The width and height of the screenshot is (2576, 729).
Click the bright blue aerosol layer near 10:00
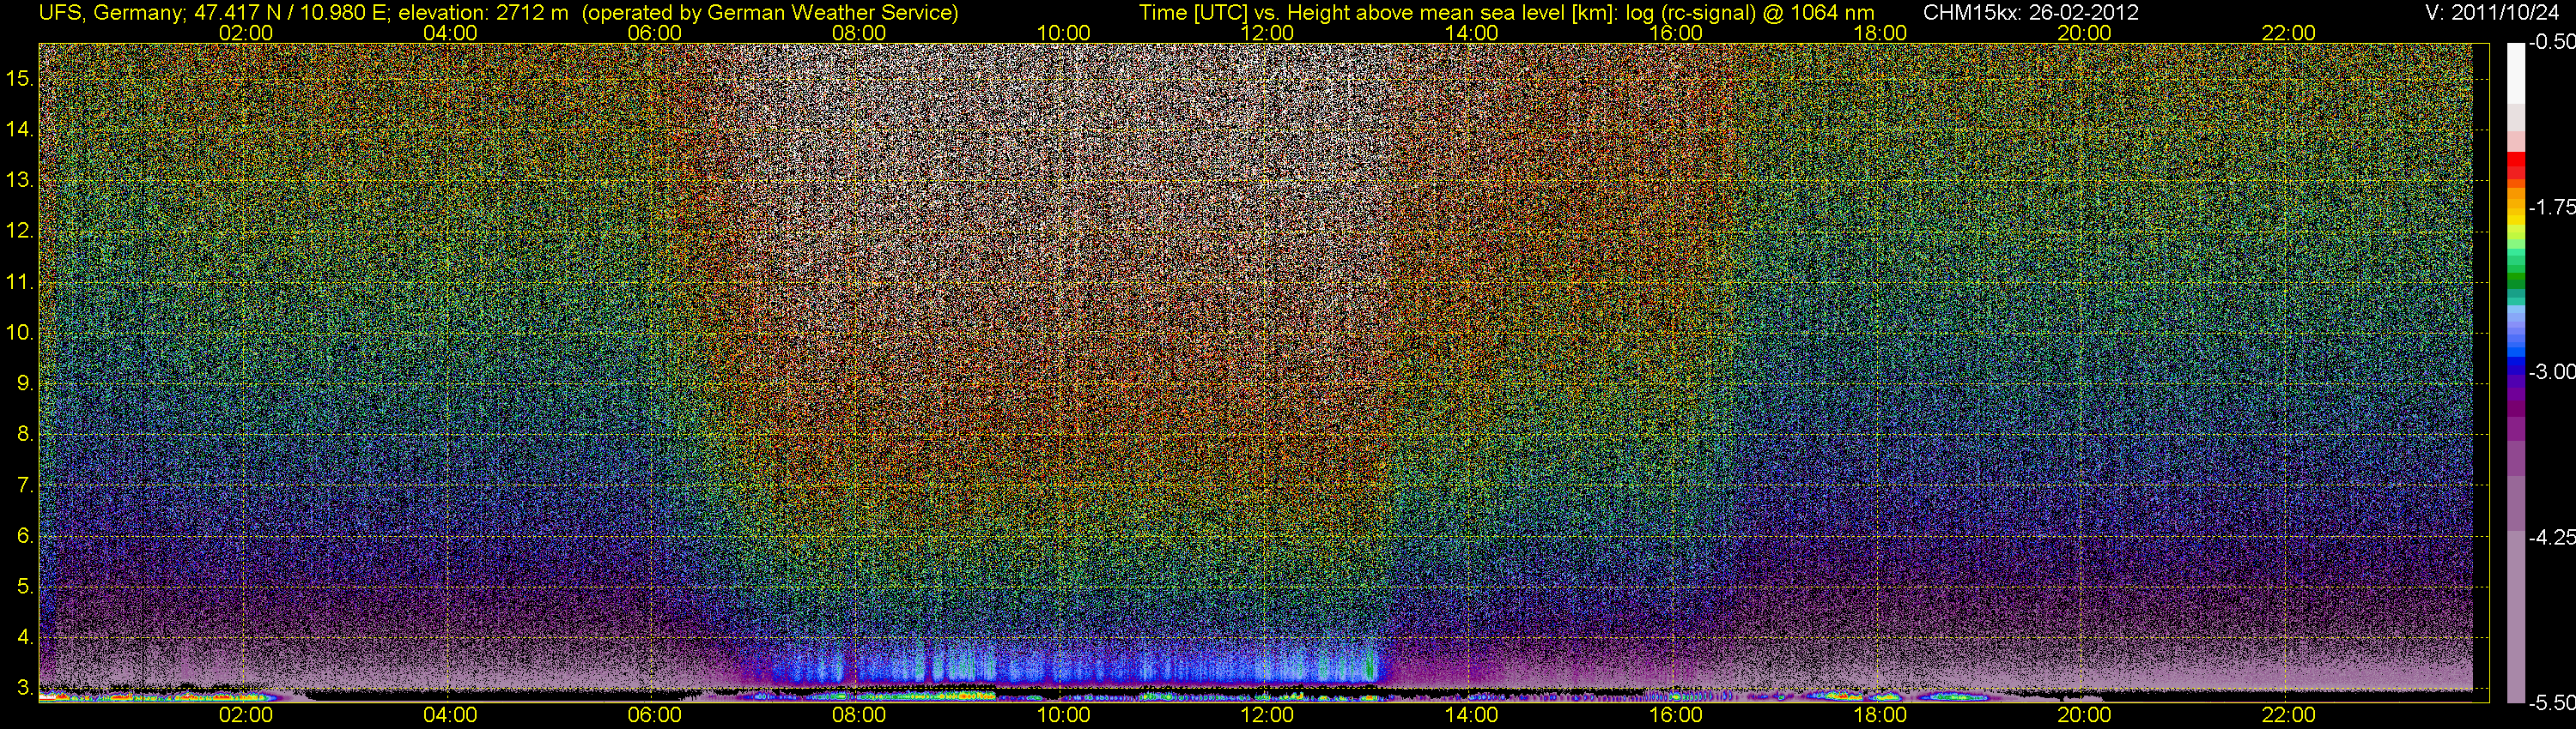pos(1062,666)
